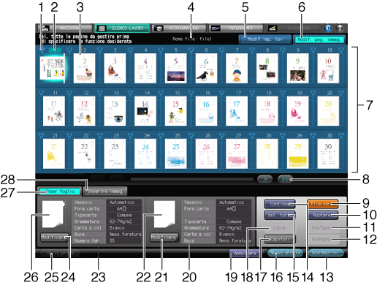Click the previous pages arrow button
377x288 pixels.
118,179
